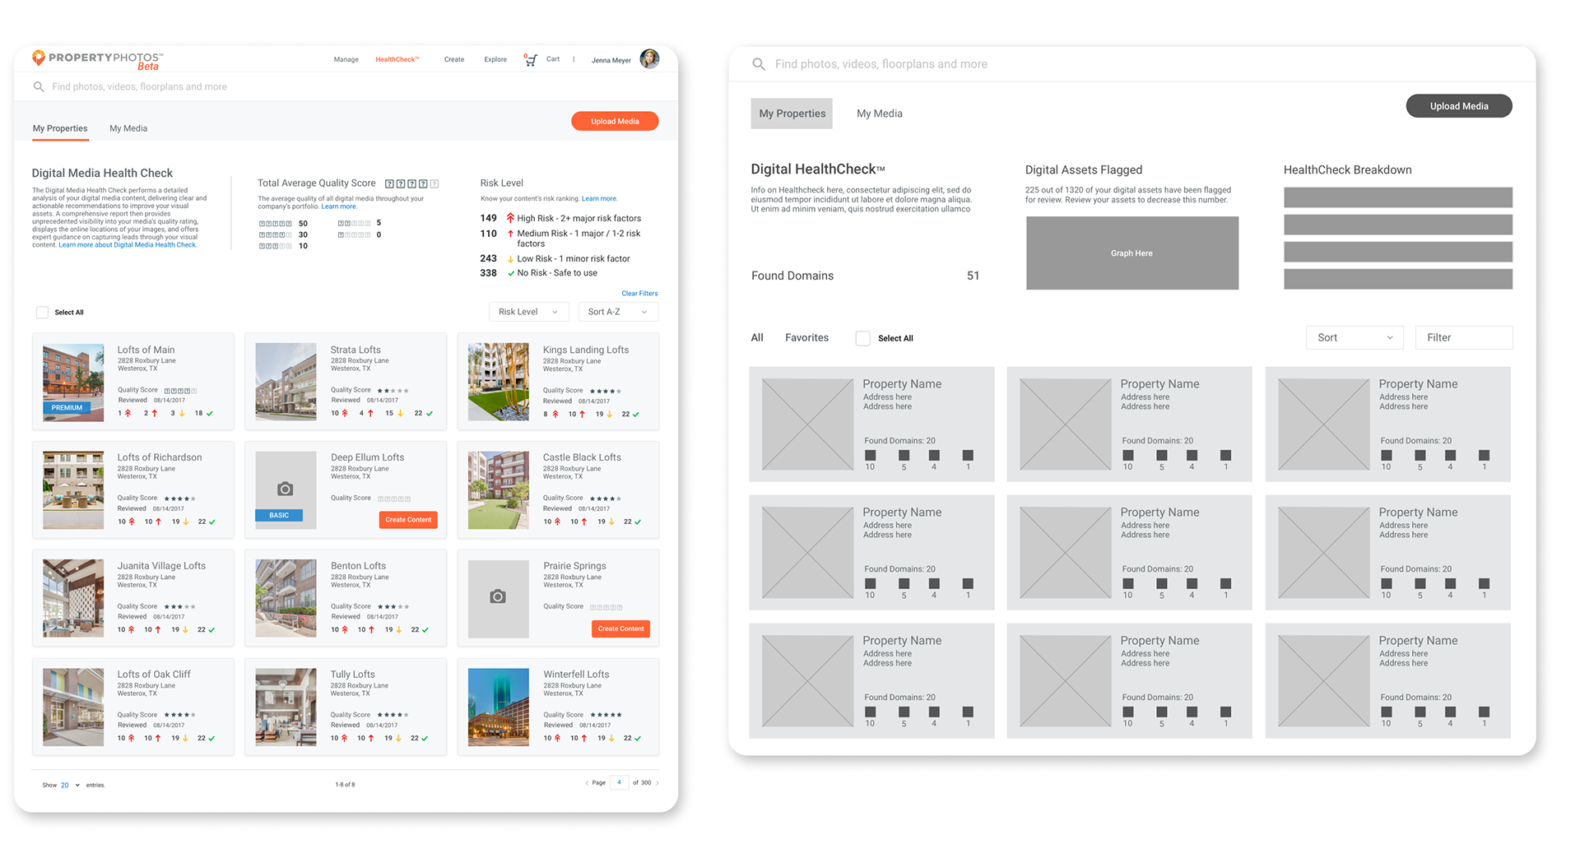
Task: Open the Kings Landing Lofts thumbnail
Action: (499, 382)
